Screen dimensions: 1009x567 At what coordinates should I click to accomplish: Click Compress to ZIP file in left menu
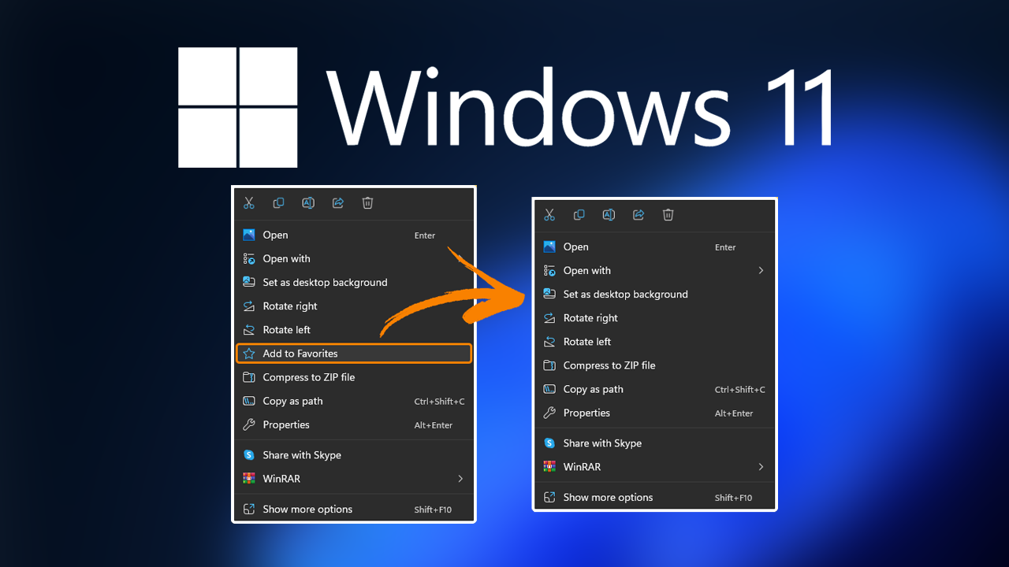click(353, 377)
